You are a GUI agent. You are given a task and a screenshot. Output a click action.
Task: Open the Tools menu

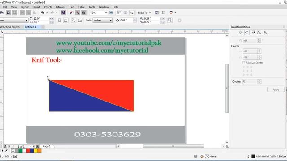pyautogui.click(x=91, y=7)
